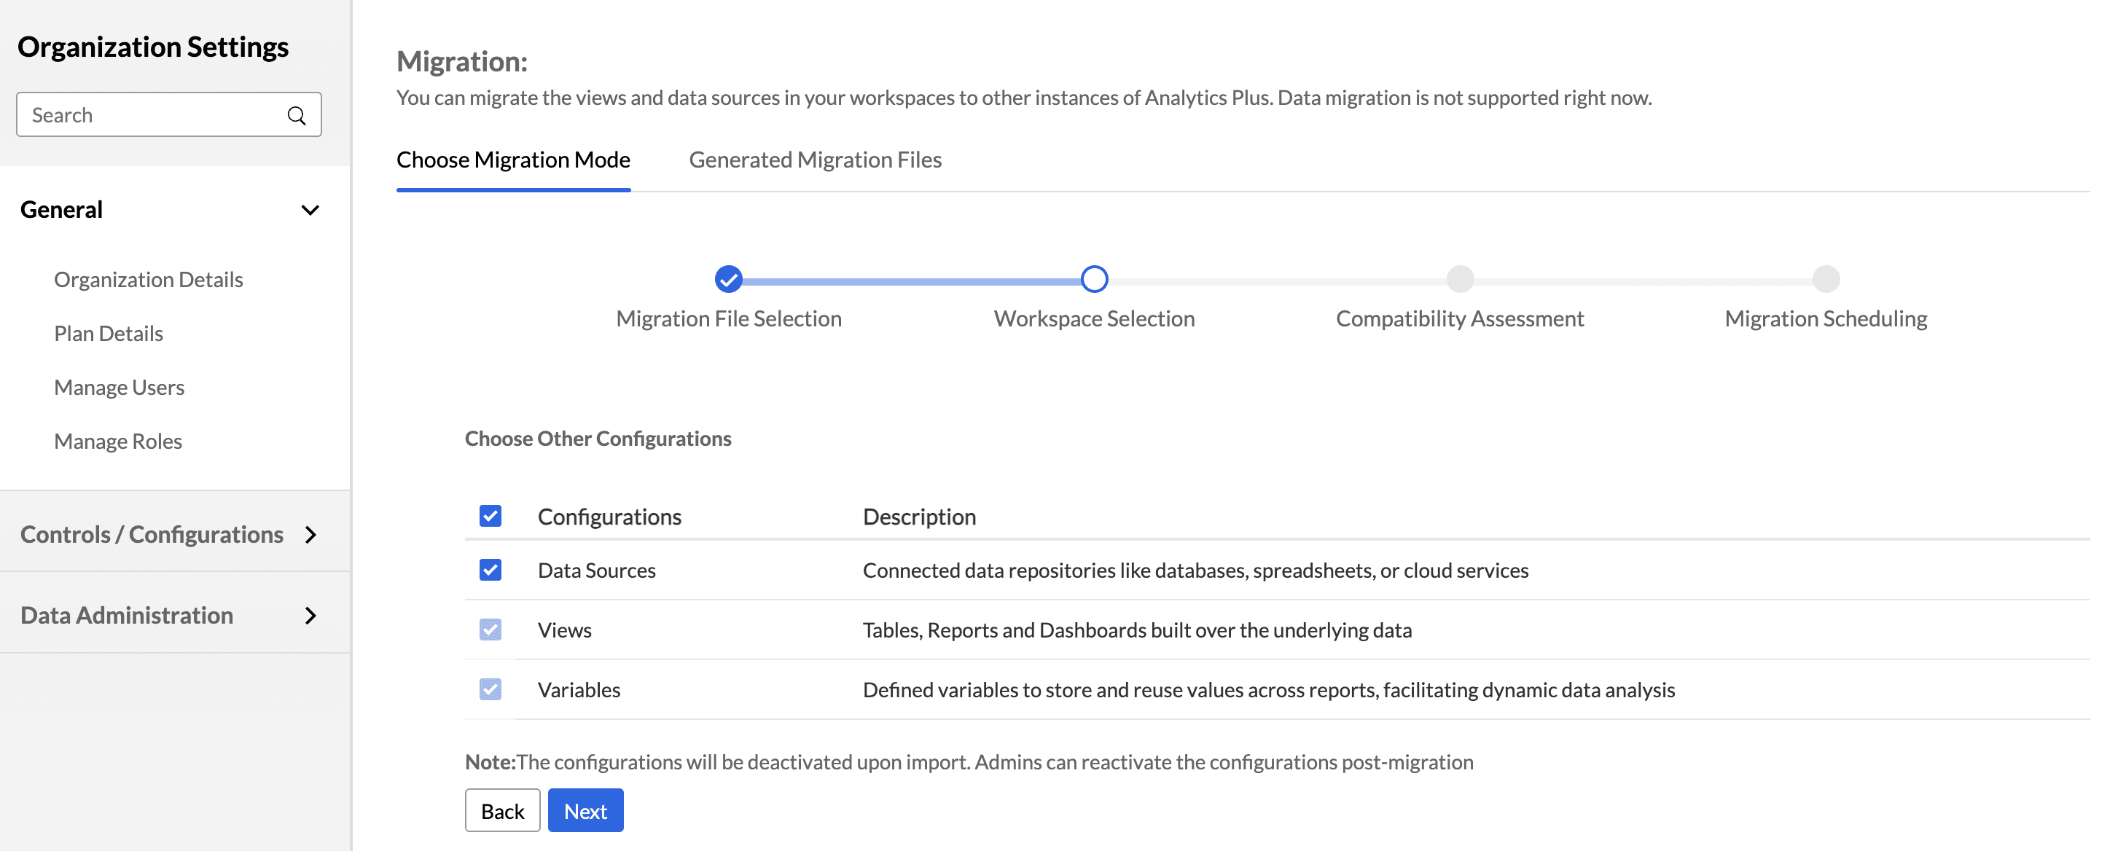Image resolution: width=2118 pixels, height=851 pixels.
Task: Uncheck the Data Sources checkbox
Action: [x=490, y=570]
